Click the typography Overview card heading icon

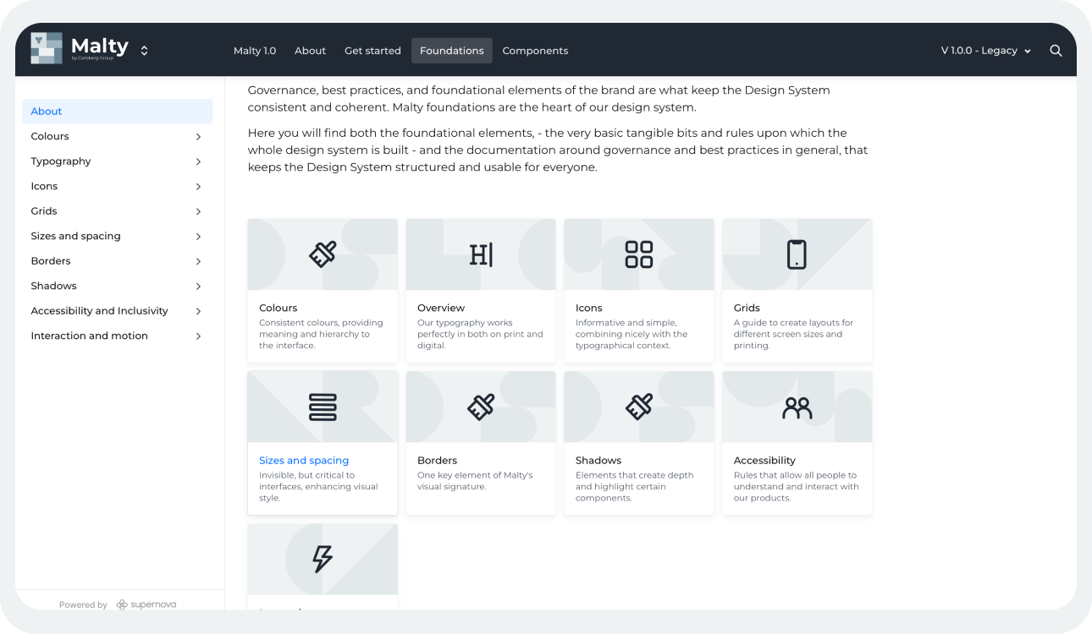pyautogui.click(x=481, y=254)
